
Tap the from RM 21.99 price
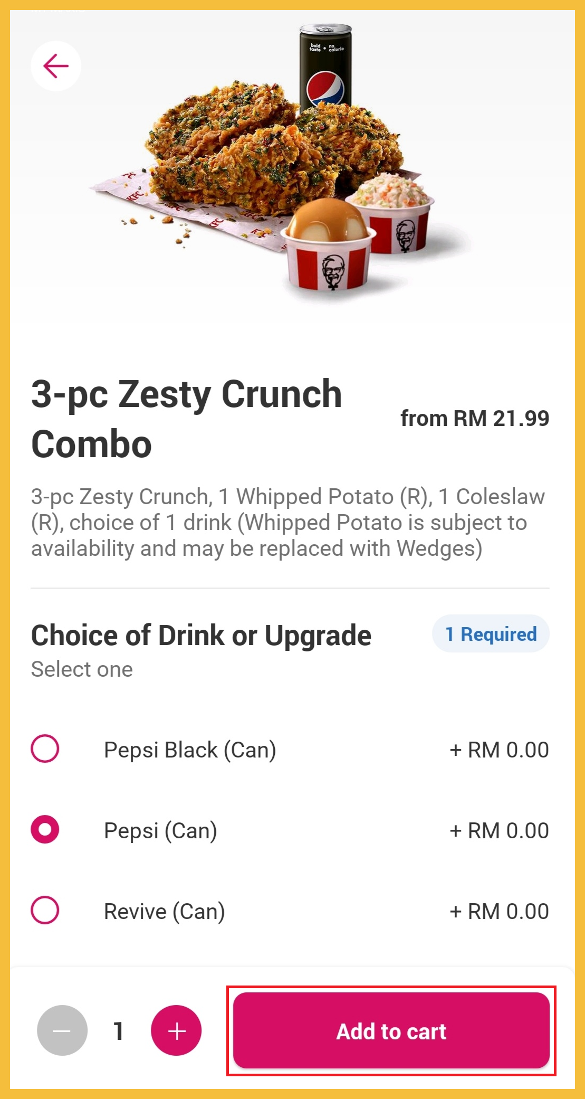click(475, 419)
